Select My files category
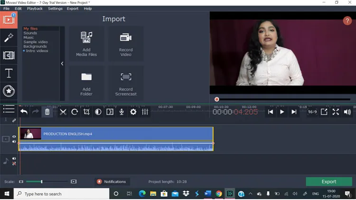356x200 pixels. [31, 28]
